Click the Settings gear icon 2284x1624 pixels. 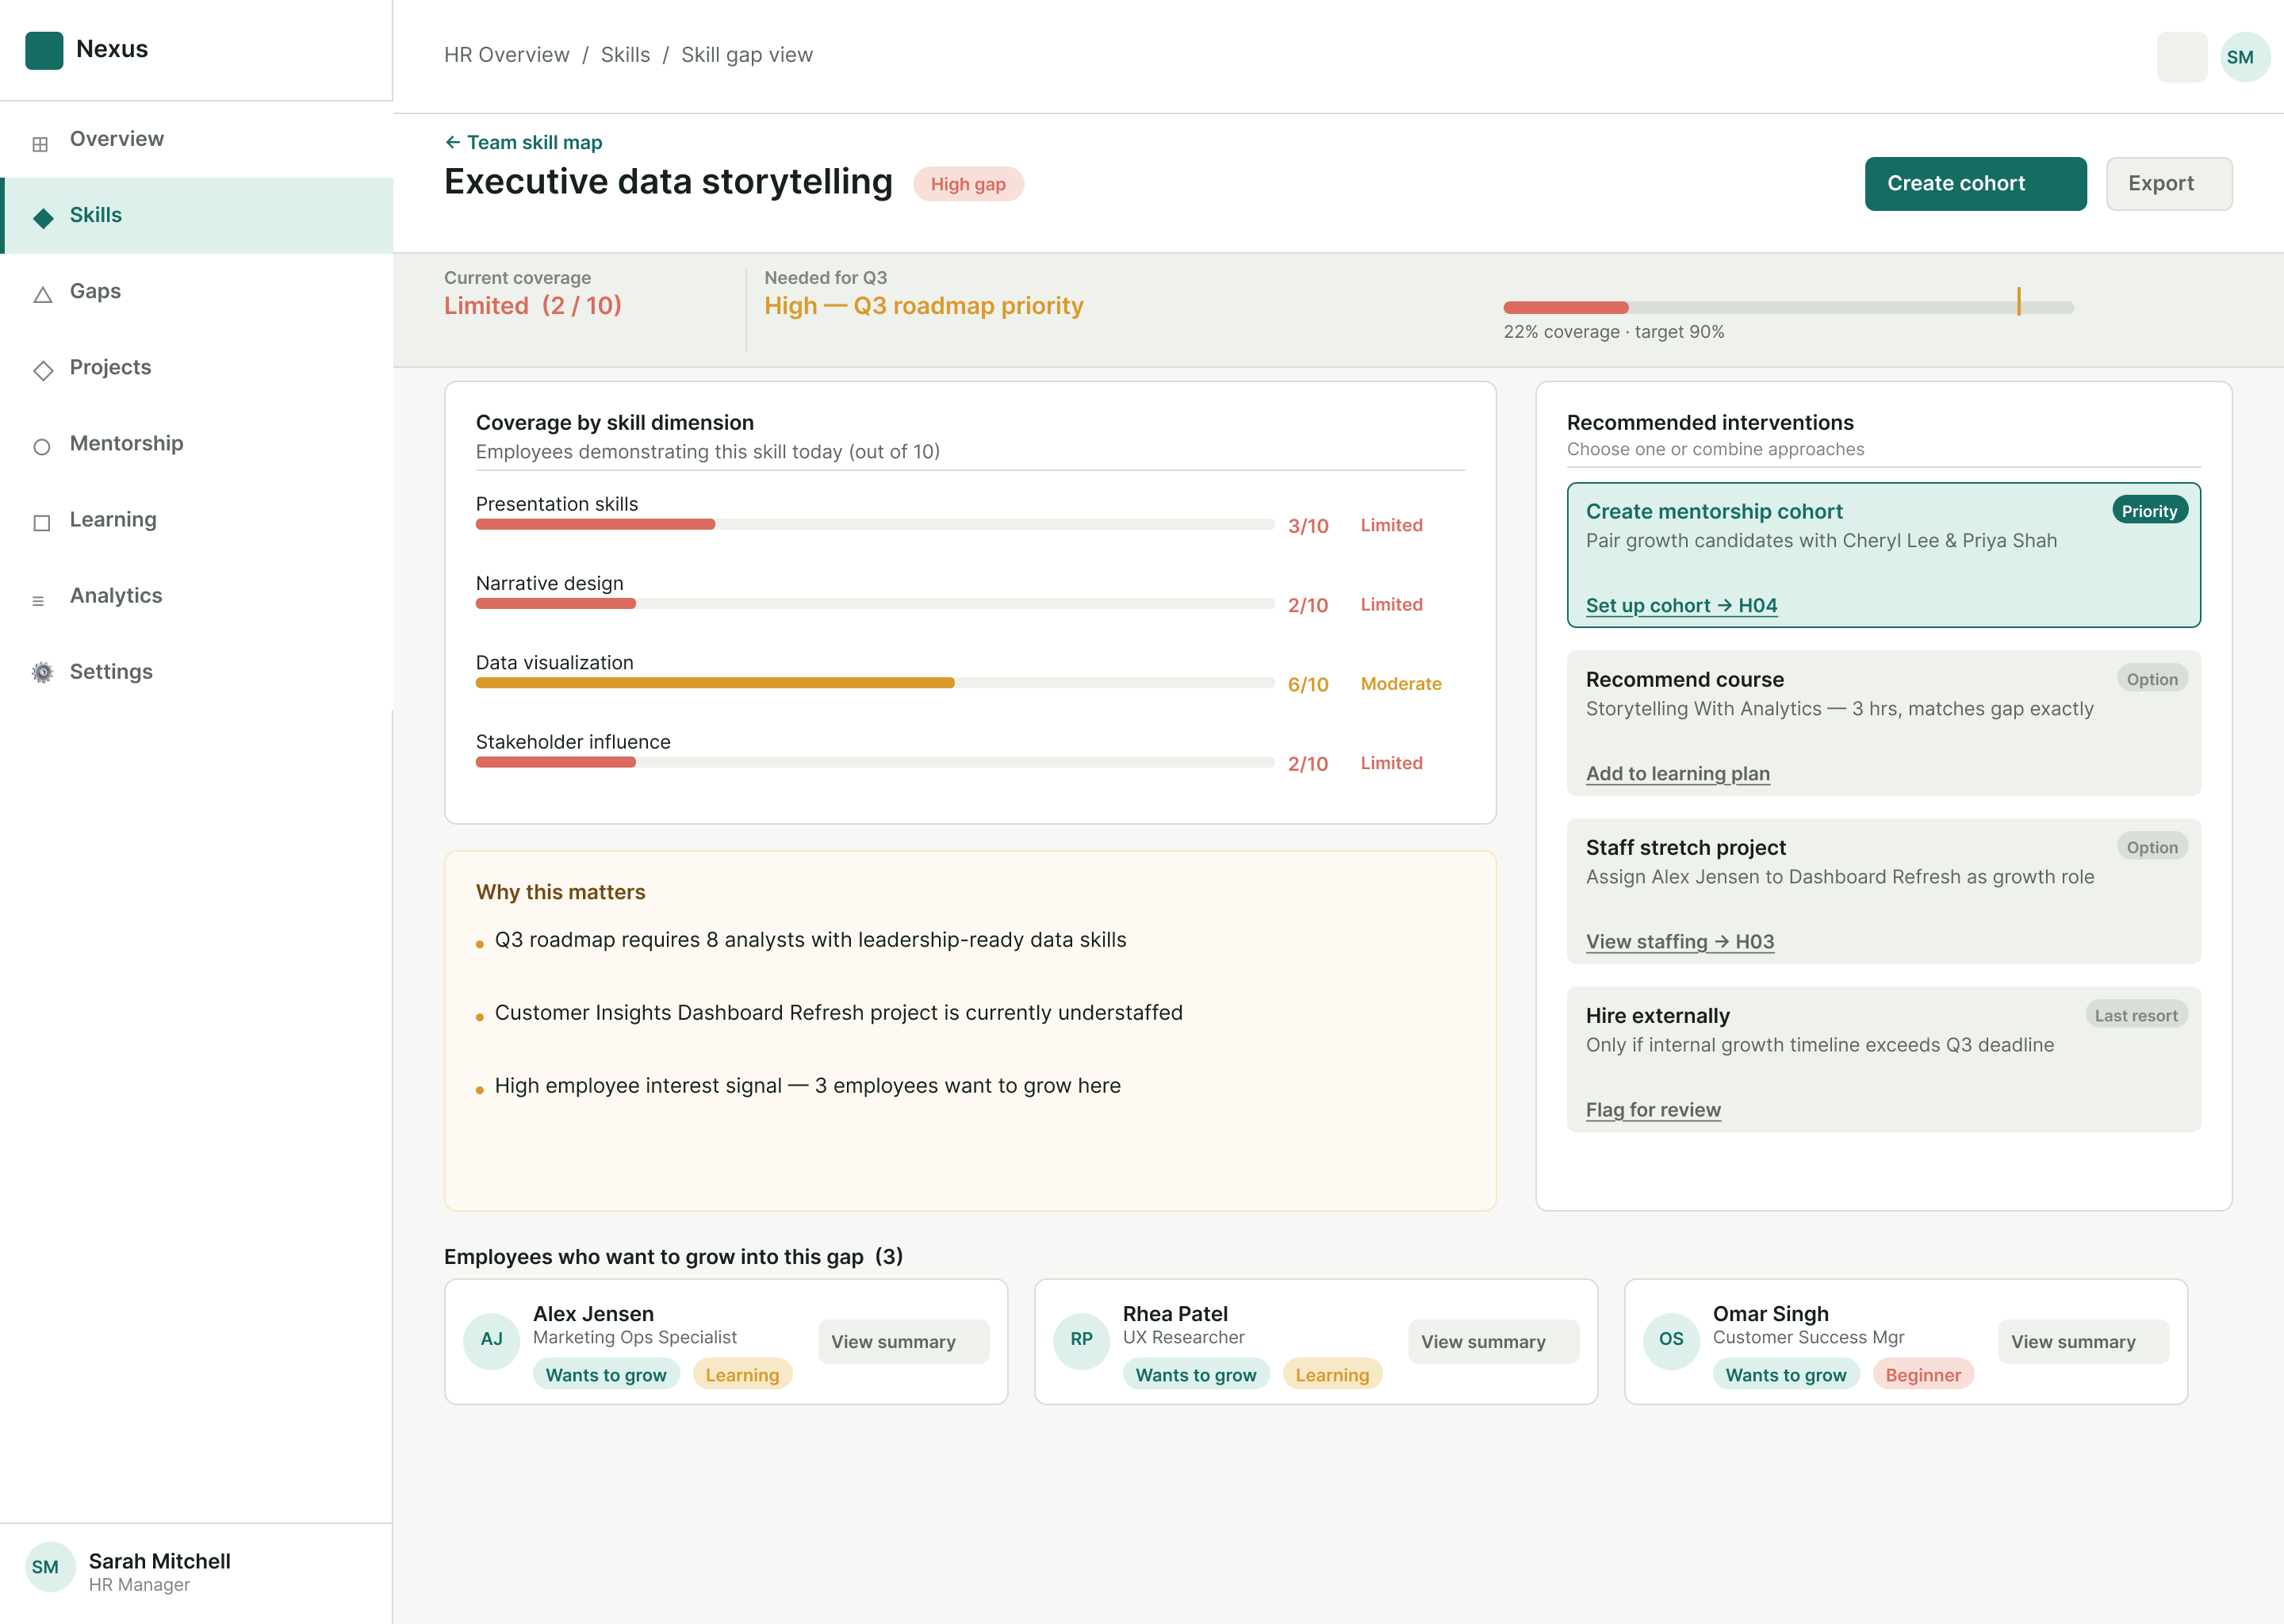click(x=42, y=672)
